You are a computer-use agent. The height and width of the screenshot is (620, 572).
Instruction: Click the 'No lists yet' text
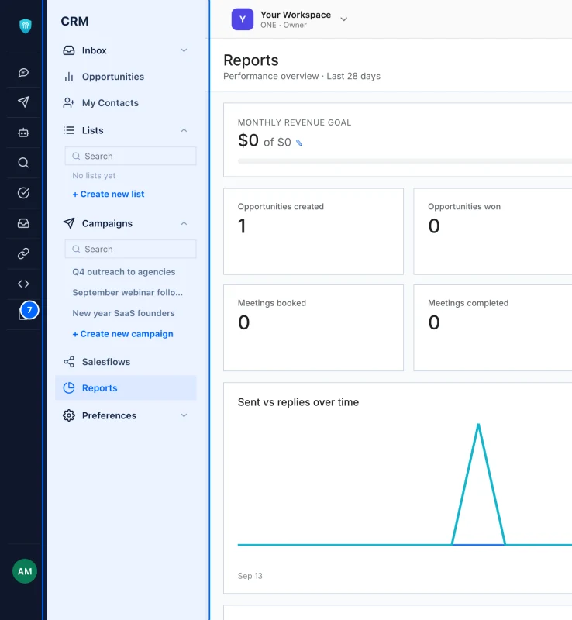click(94, 176)
